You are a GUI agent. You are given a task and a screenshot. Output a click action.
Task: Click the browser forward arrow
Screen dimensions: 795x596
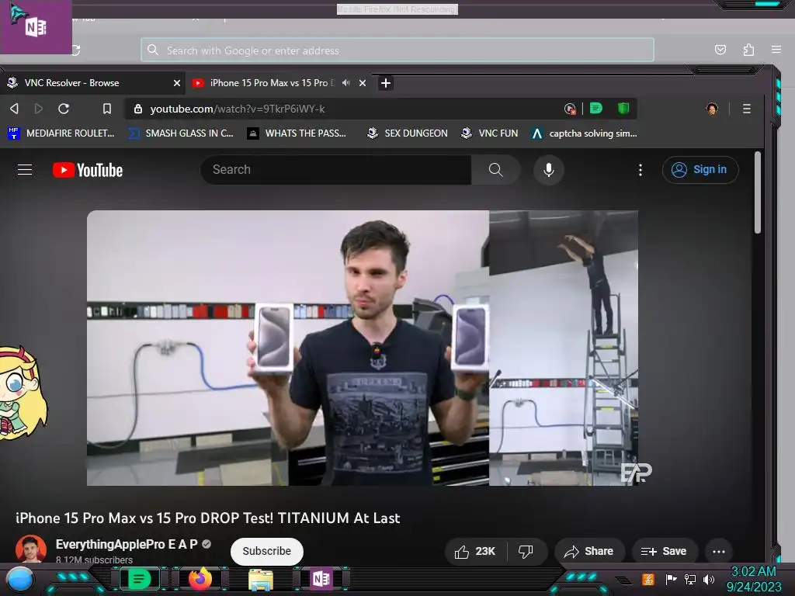(39, 109)
